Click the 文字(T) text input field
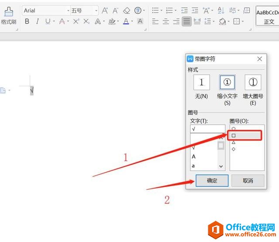 coord(208,129)
